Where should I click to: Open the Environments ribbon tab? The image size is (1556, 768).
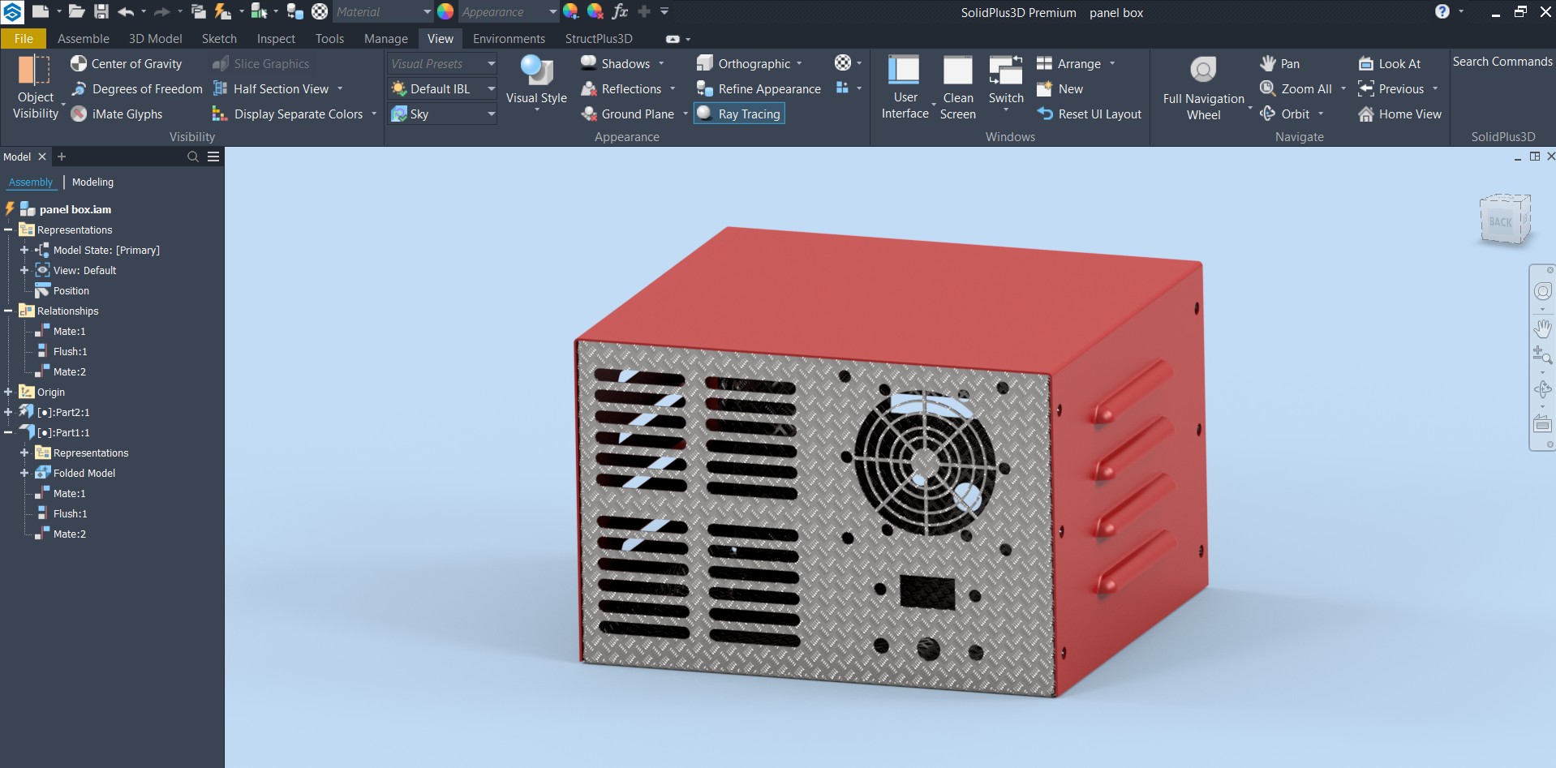(x=509, y=38)
